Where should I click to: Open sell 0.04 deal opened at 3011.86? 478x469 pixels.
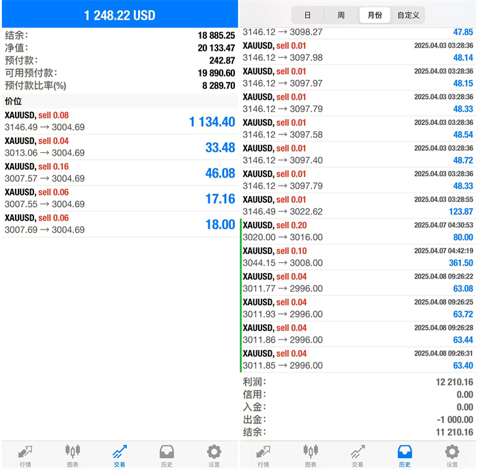(358, 334)
